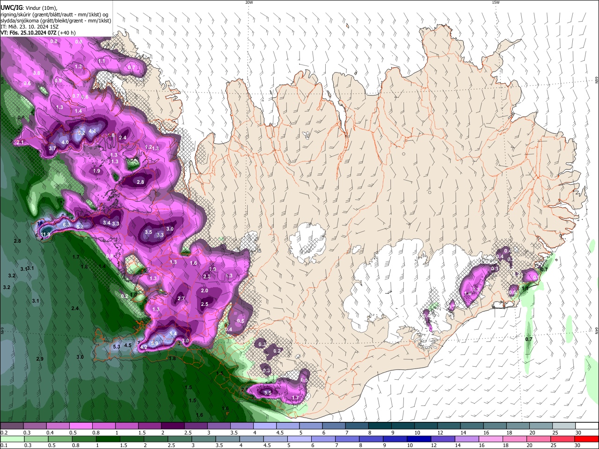This screenshot has width=599, height=449.
Task: Click the '2.9' rain value over the ocean
Action: 40,359
